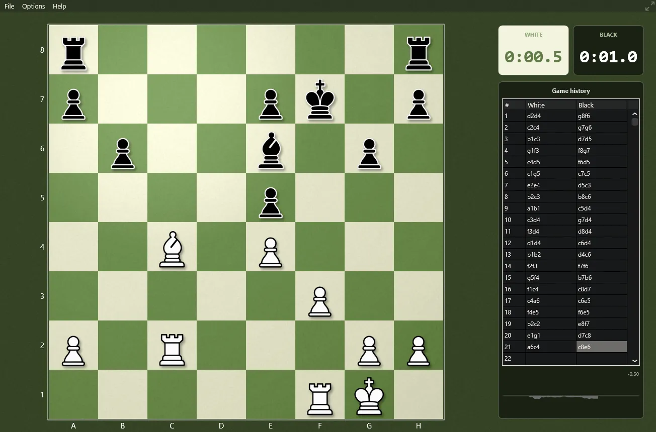Image resolution: width=656 pixels, height=432 pixels.
Task: Click the Black column header in history
Action: 601,105
